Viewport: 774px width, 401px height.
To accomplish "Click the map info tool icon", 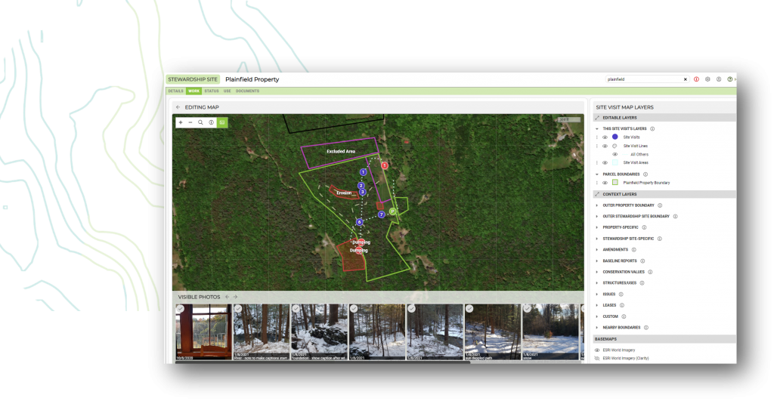I will 211,122.
